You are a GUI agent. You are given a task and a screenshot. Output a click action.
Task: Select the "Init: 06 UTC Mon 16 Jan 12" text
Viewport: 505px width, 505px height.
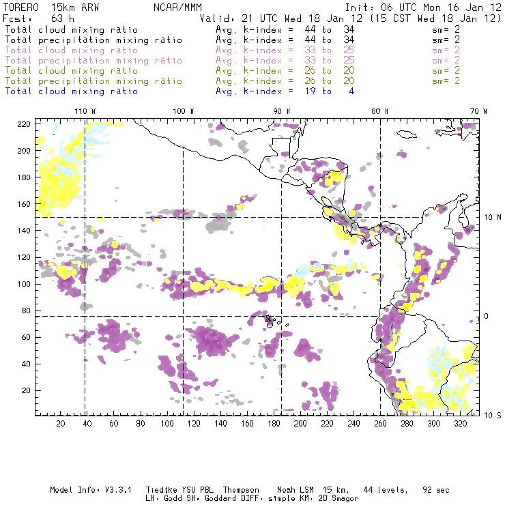click(x=423, y=8)
